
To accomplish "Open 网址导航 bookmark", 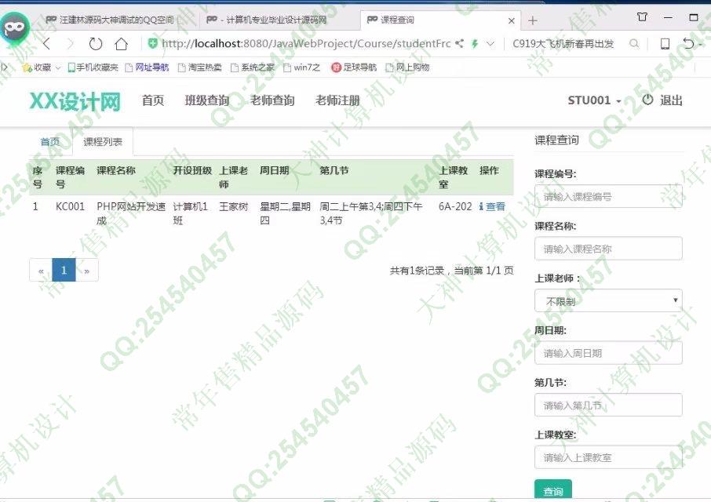I will (147, 67).
